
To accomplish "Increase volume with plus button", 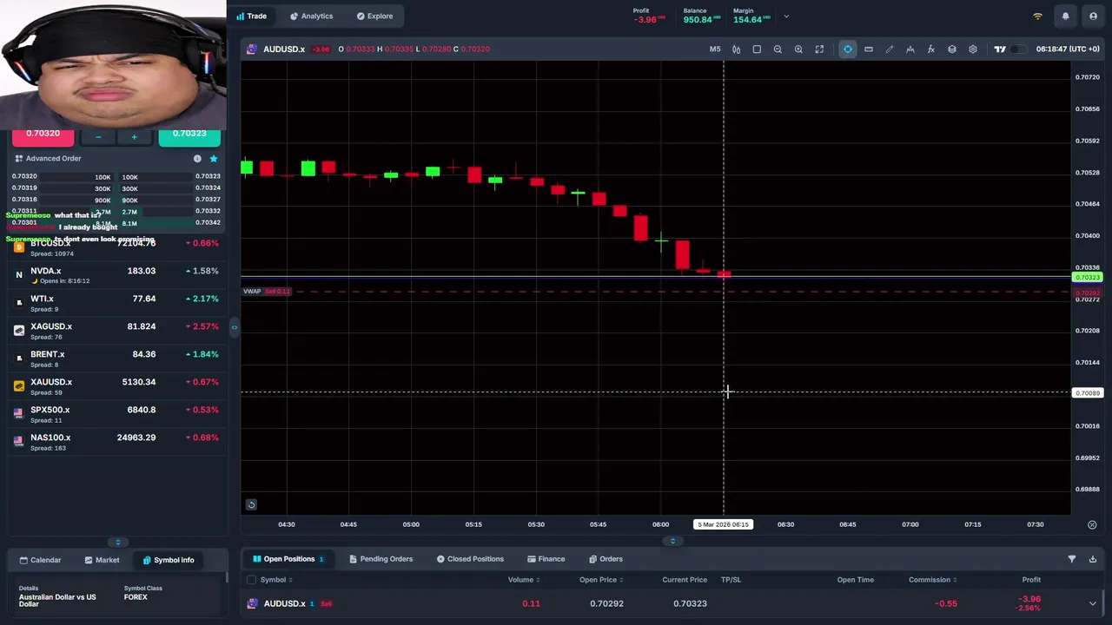I will click(x=134, y=137).
